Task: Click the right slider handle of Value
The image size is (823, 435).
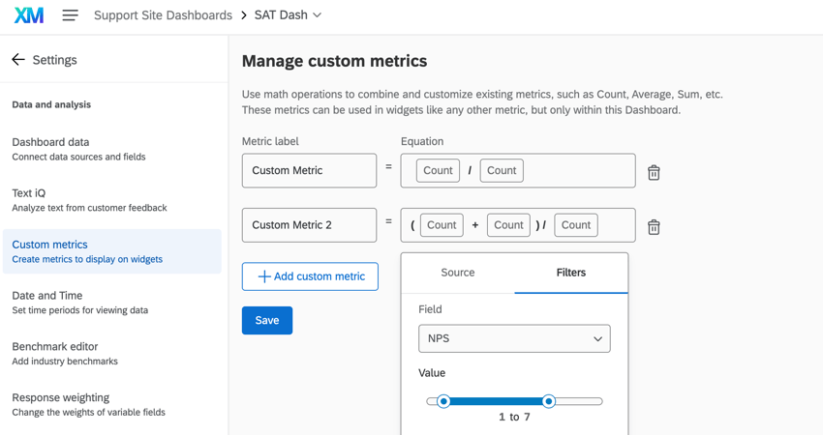Action: [549, 401]
